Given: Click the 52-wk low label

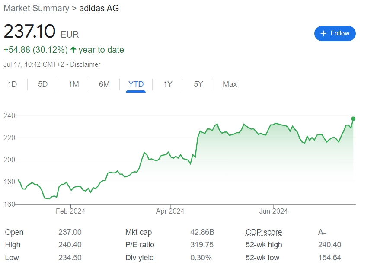Looking at the screenshot, I should tap(262, 258).
